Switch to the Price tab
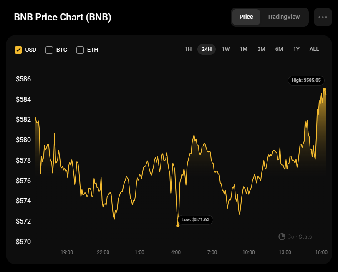The width and height of the screenshot is (338, 272). coord(246,17)
